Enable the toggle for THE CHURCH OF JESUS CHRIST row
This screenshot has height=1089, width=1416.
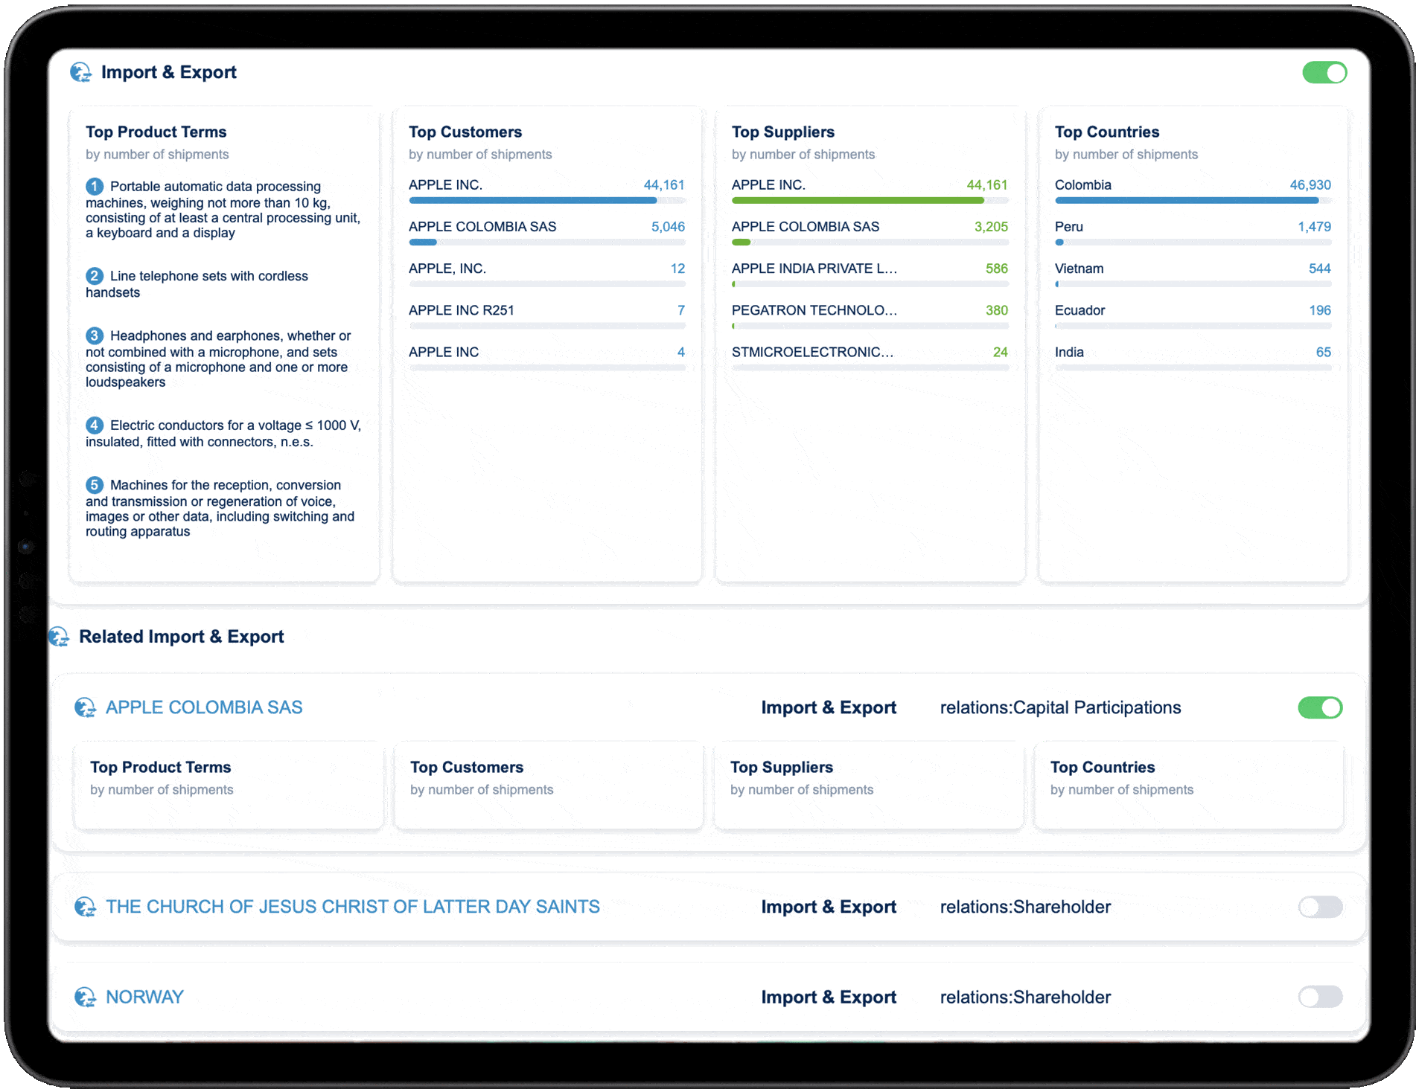click(x=1320, y=907)
